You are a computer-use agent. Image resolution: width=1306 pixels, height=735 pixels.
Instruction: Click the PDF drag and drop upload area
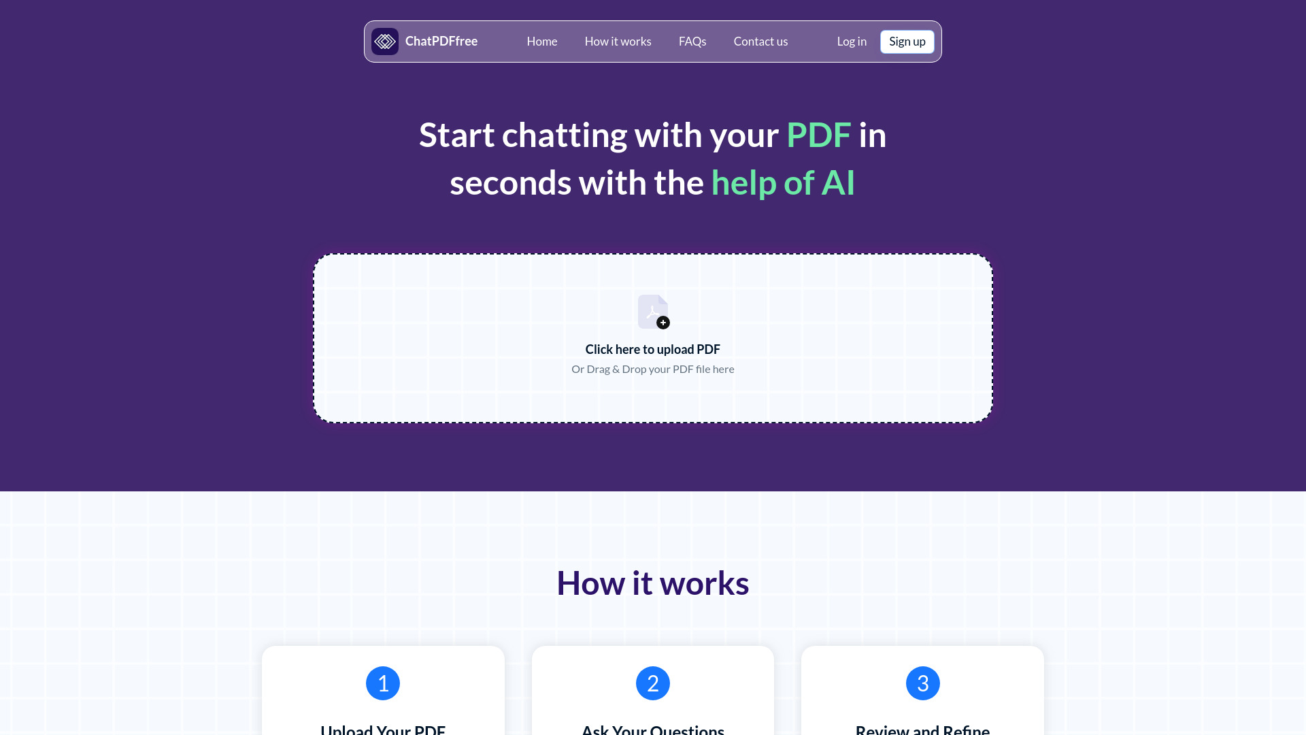click(x=653, y=338)
